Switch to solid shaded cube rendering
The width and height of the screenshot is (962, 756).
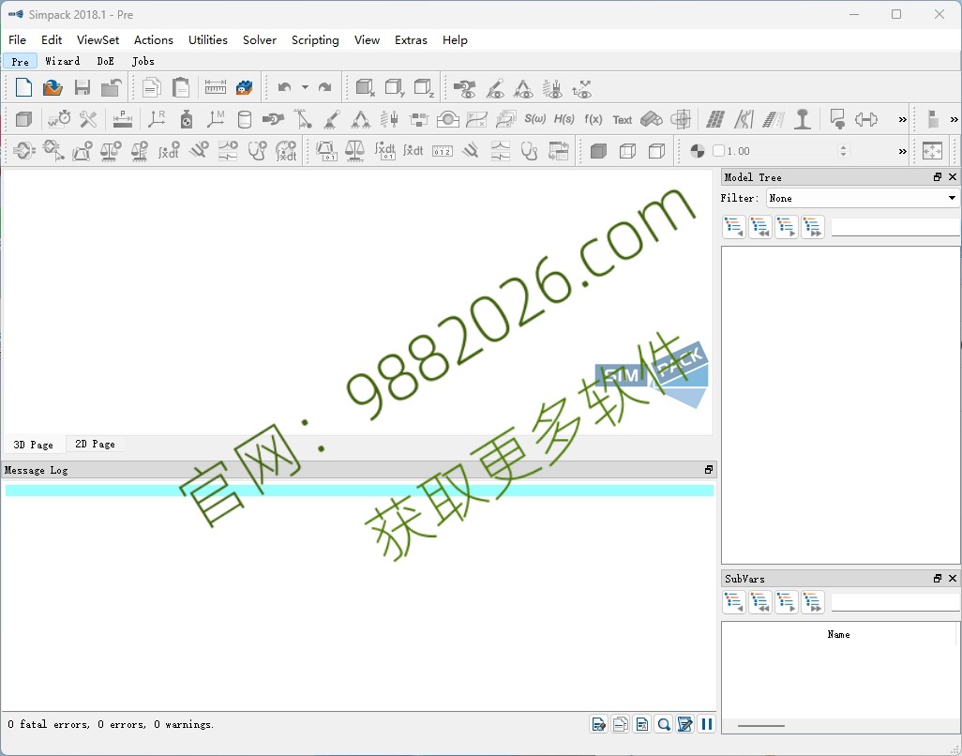(598, 151)
